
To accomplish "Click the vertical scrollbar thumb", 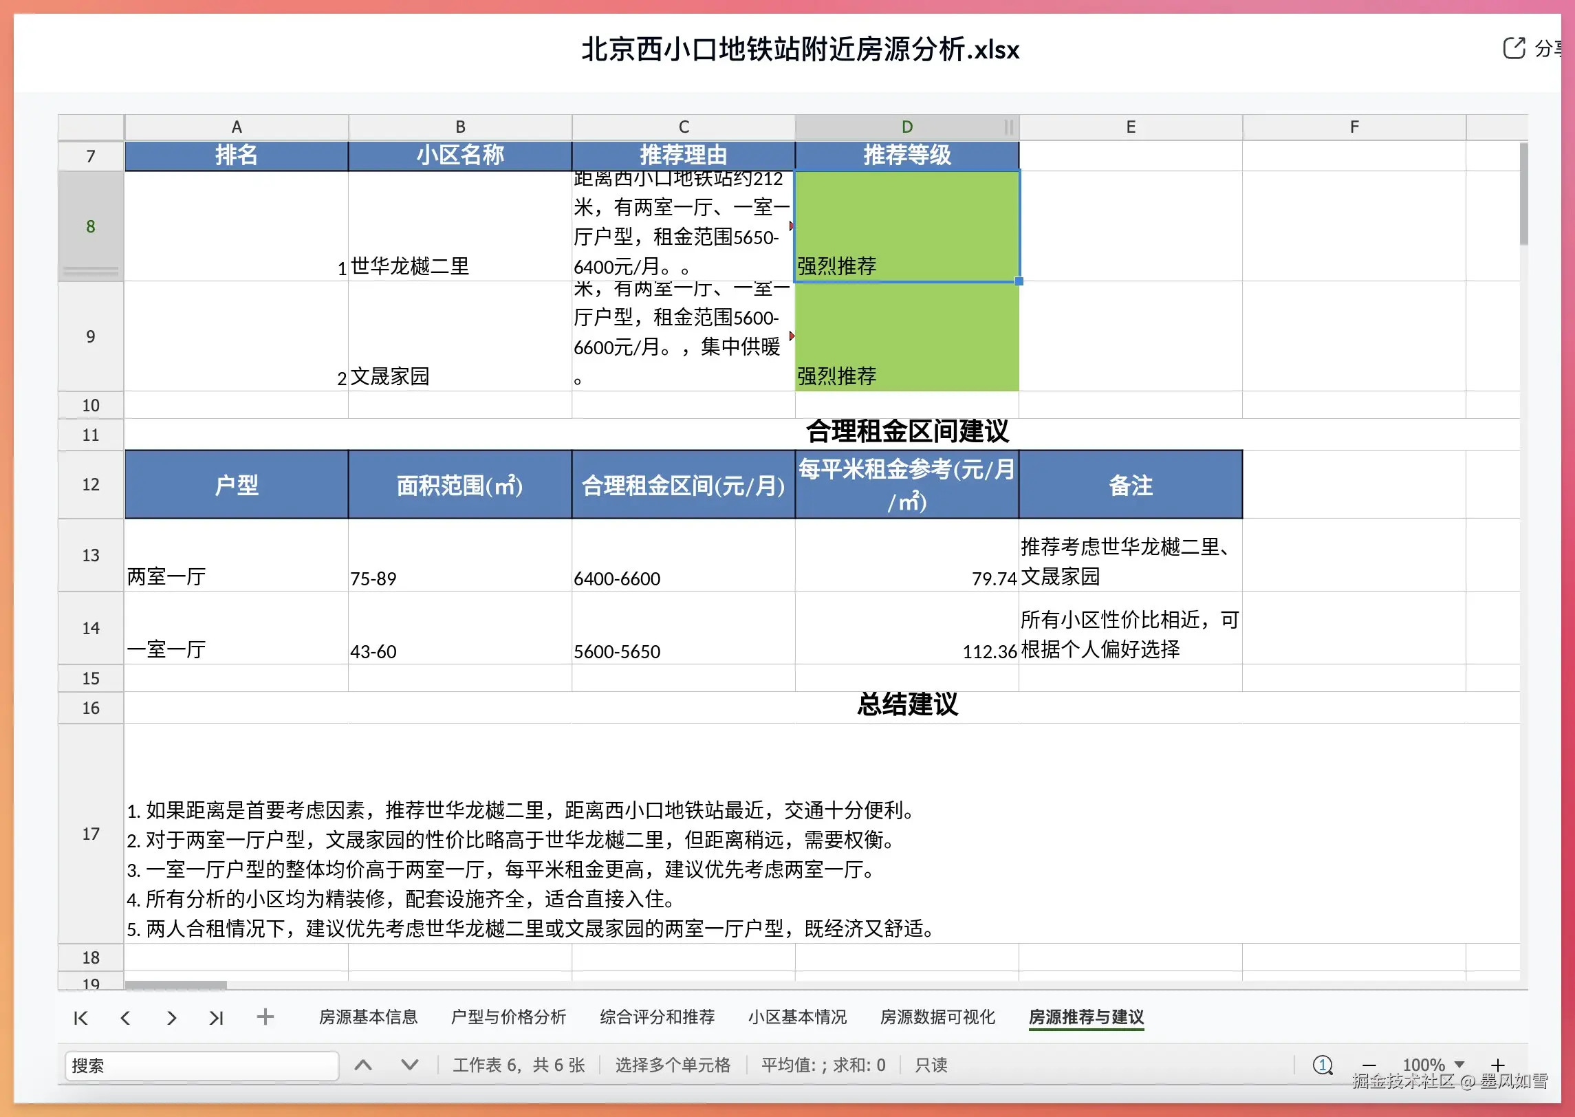I will tap(1523, 194).
